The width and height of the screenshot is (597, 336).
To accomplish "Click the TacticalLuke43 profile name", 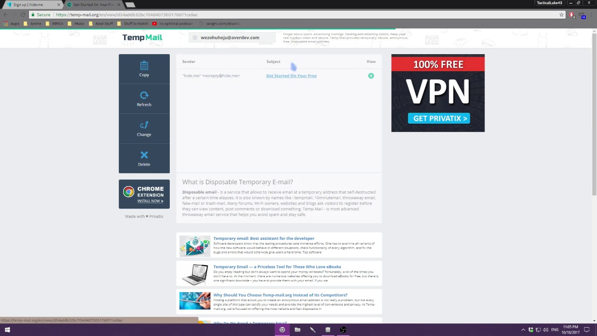I will pos(549,3).
